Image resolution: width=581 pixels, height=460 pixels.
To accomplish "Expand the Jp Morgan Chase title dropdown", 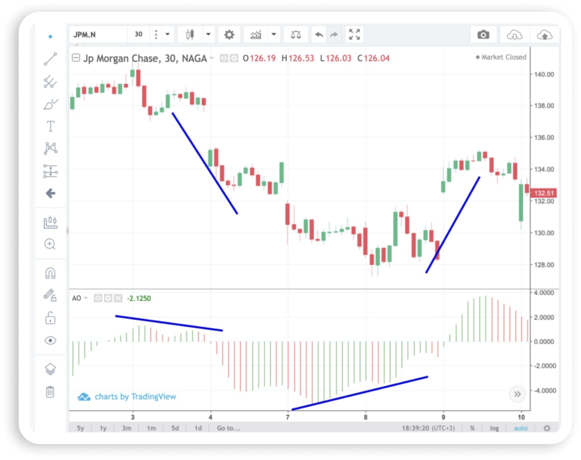I will pos(212,58).
